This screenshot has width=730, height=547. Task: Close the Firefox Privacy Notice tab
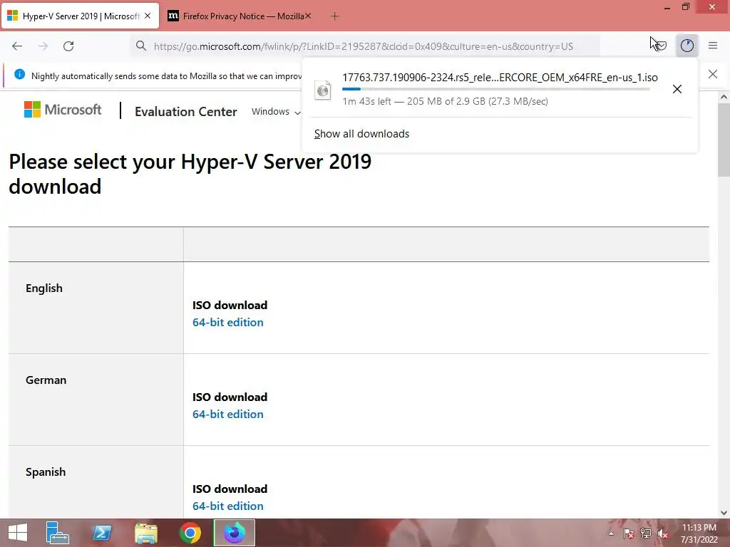click(308, 16)
